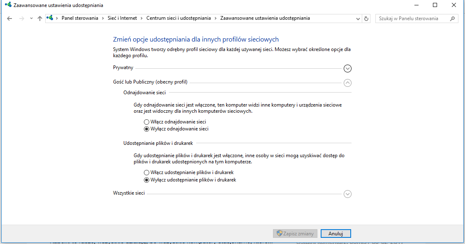Screen dimensions: 465x244
Task: Open address bar history dropdown
Action: click(358, 19)
